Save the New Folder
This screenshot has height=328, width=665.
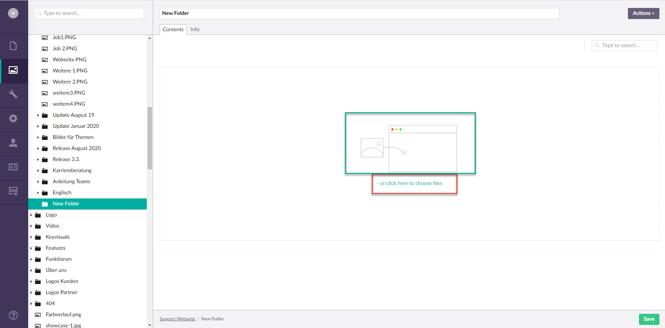[649, 319]
